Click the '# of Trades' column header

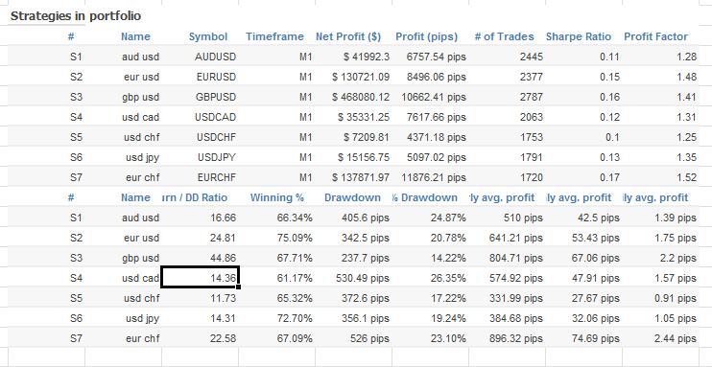point(504,36)
